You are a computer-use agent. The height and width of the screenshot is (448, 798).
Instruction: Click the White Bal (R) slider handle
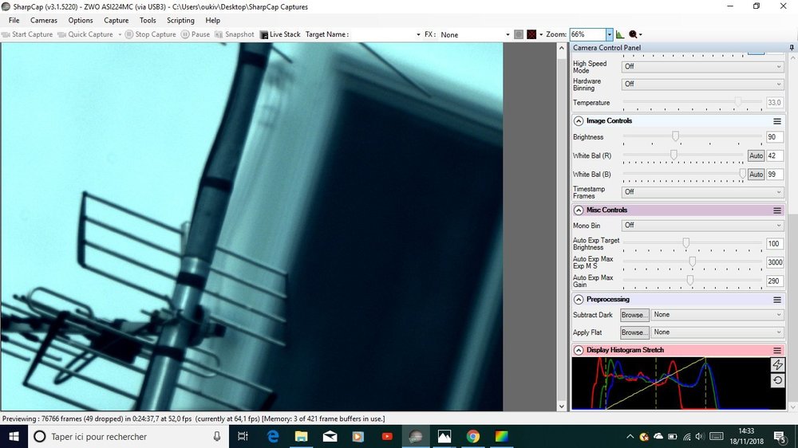[674, 155]
